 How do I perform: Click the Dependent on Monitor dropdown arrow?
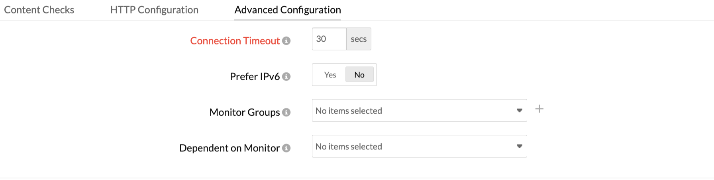click(x=519, y=146)
